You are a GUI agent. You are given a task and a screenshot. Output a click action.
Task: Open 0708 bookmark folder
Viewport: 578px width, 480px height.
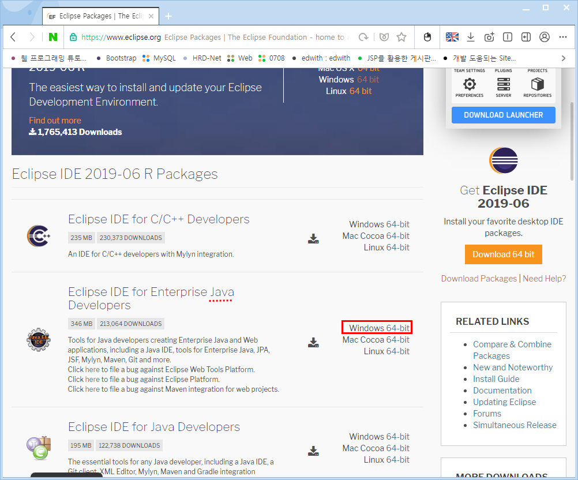[272, 58]
